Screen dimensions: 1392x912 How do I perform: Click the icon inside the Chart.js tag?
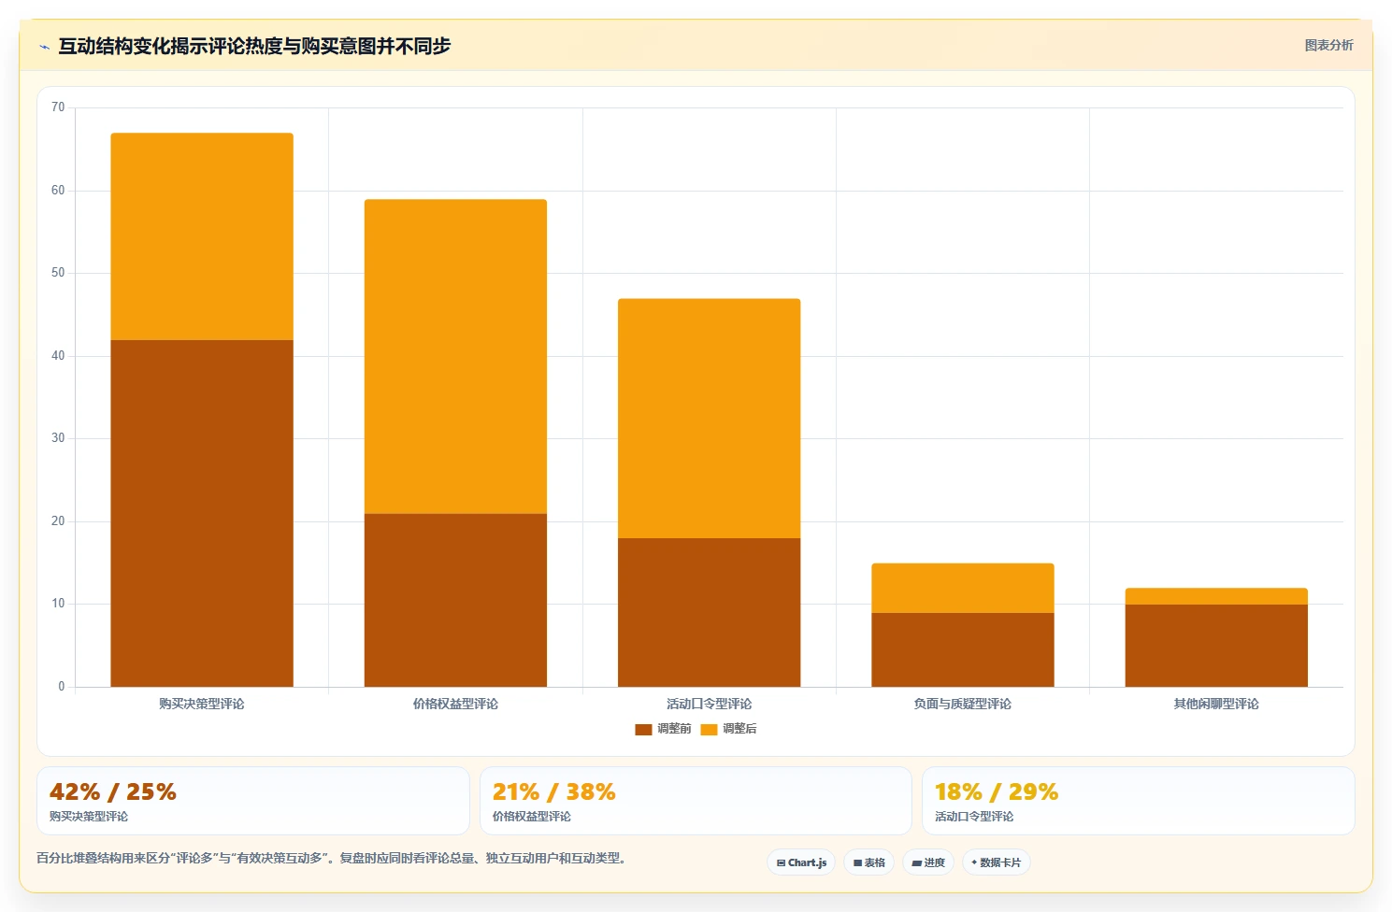click(782, 863)
